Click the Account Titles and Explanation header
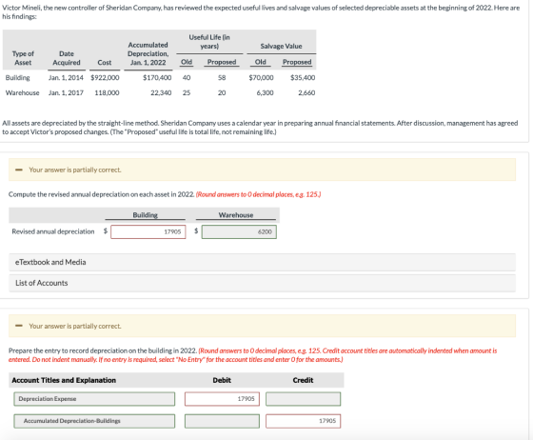 [x=64, y=380]
